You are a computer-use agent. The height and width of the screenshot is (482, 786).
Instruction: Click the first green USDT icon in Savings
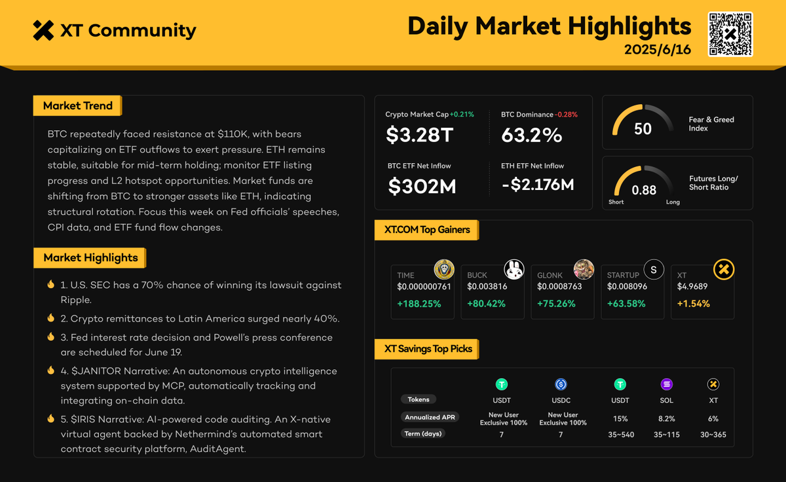[502, 384]
